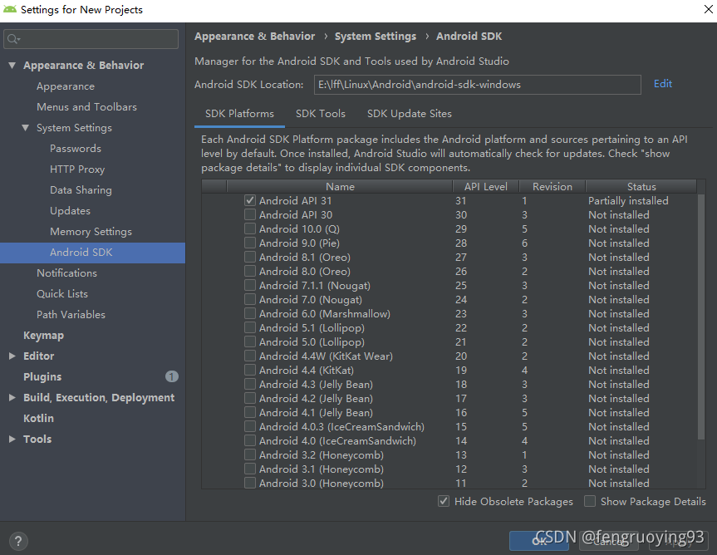Select the SDK Platforms tab
Viewport: 717px width, 555px height.
coord(239,114)
